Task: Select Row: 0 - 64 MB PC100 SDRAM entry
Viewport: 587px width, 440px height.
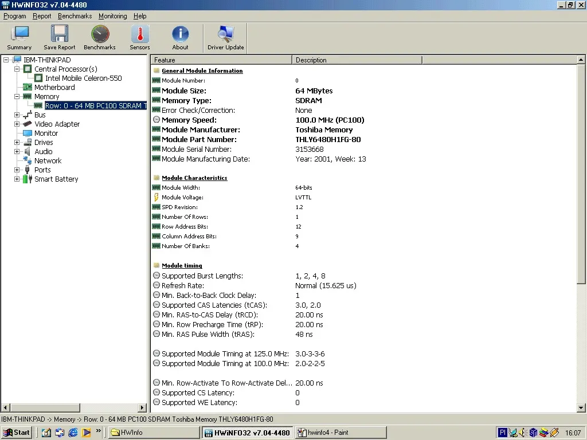Action: (x=96, y=106)
